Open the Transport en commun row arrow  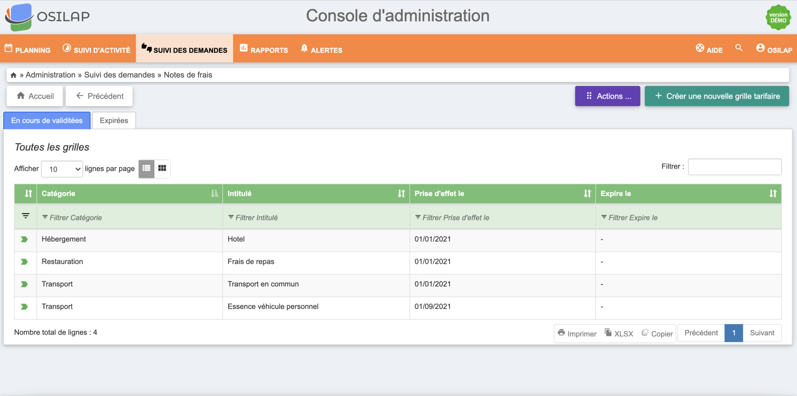click(x=24, y=284)
